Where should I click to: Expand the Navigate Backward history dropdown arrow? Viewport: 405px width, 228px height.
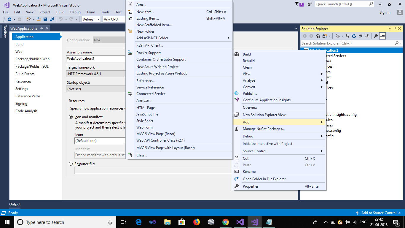14,19
